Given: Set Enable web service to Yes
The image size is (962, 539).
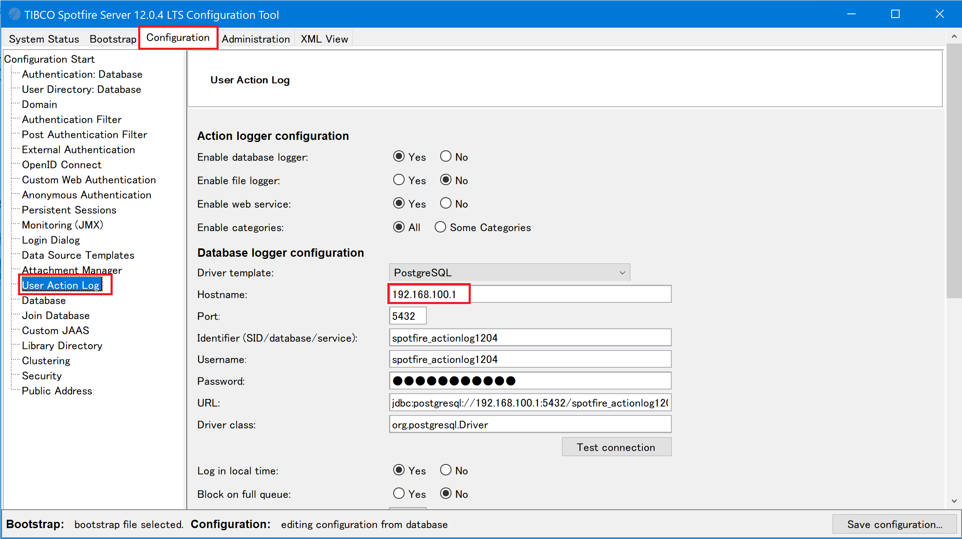Looking at the screenshot, I should click(399, 204).
